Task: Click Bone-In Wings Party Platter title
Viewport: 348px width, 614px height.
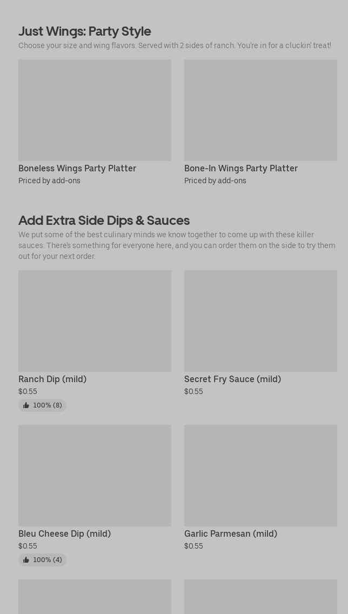Action: tap(241, 169)
